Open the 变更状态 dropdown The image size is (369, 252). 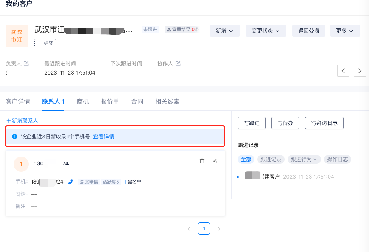pyautogui.click(x=266, y=31)
